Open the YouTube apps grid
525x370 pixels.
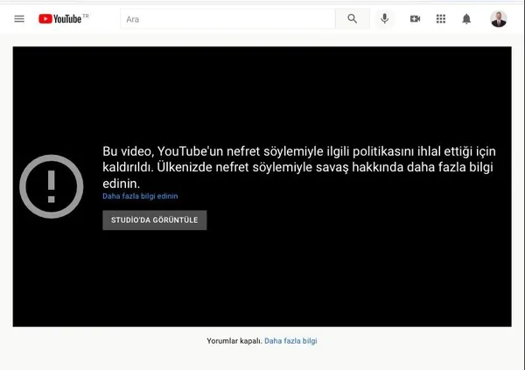click(441, 18)
